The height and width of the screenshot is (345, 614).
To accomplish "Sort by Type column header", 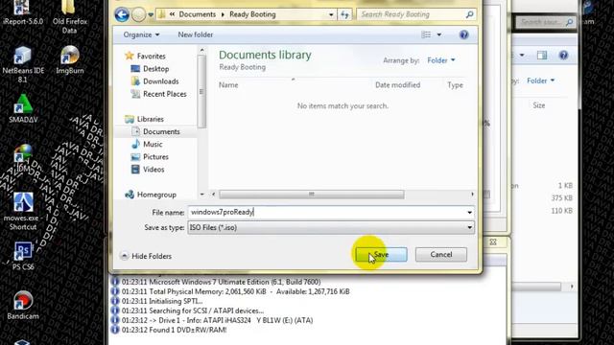I will (x=455, y=85).
